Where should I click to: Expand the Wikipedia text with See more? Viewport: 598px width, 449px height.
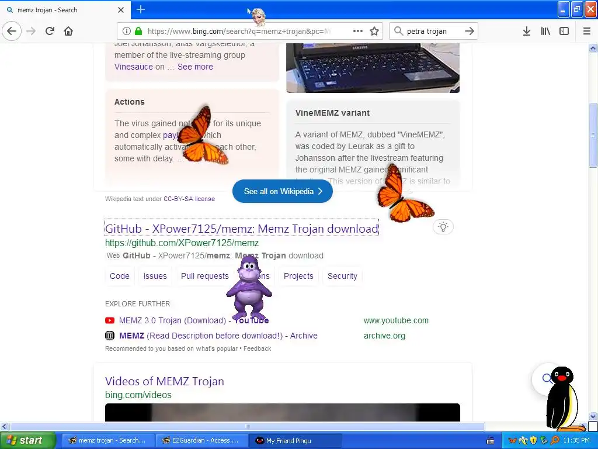click(x=195, y=67)
